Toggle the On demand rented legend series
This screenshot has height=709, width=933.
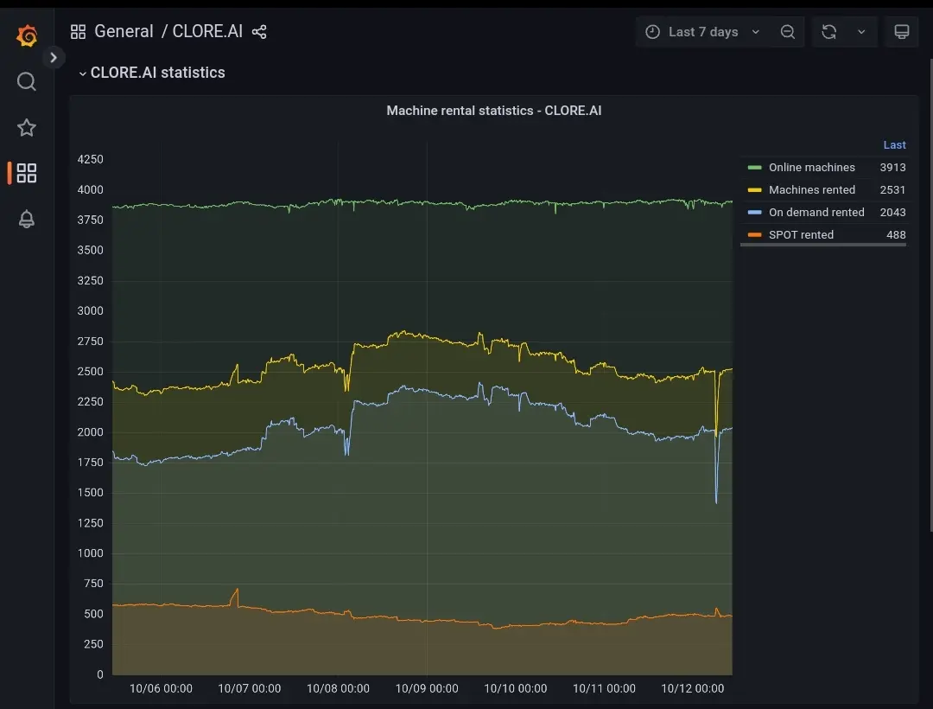[x=816, y=213]
